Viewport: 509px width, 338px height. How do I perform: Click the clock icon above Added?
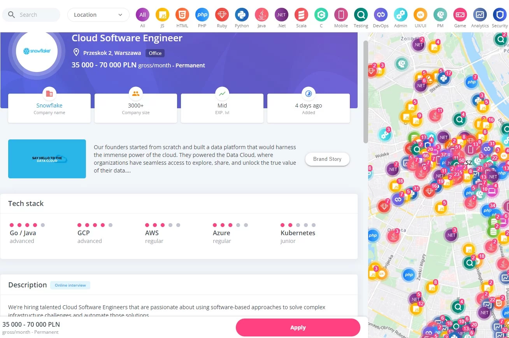coord(309,93)
